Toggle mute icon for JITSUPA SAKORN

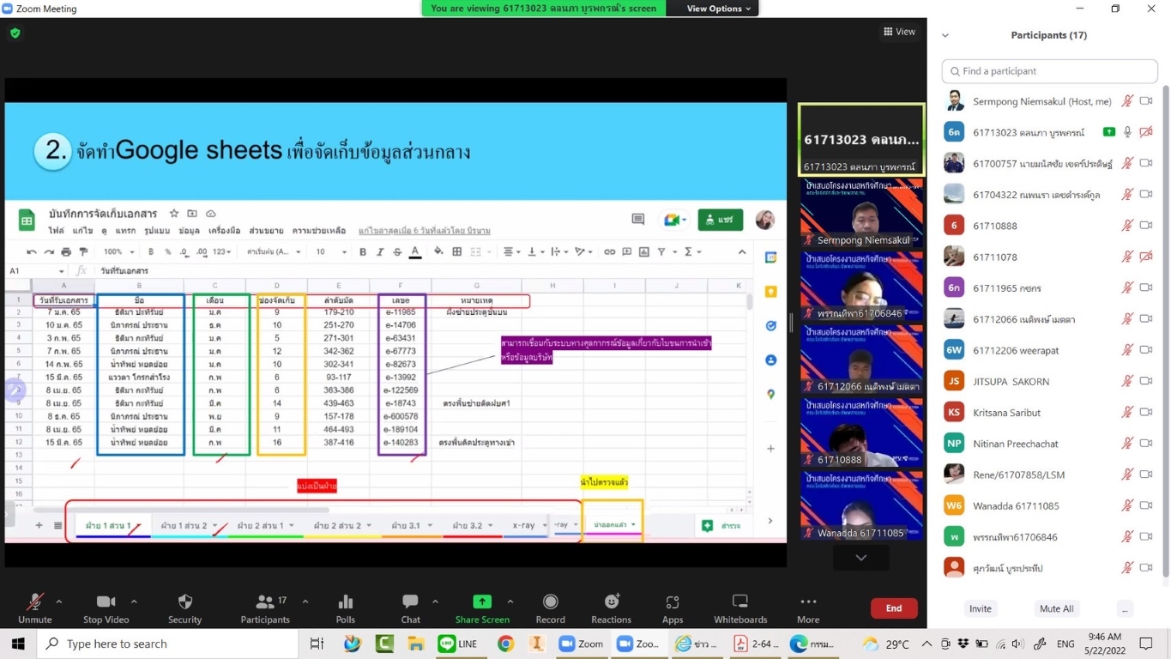(x=1127, y=381)
